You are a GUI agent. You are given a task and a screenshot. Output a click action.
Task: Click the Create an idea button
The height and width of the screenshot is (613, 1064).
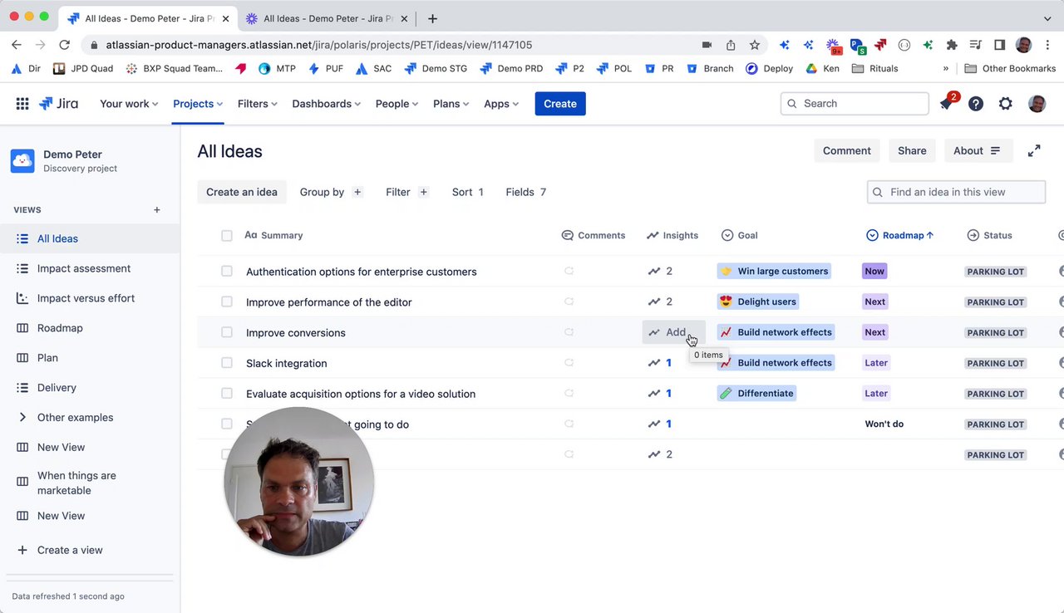(x=242, y=192)
